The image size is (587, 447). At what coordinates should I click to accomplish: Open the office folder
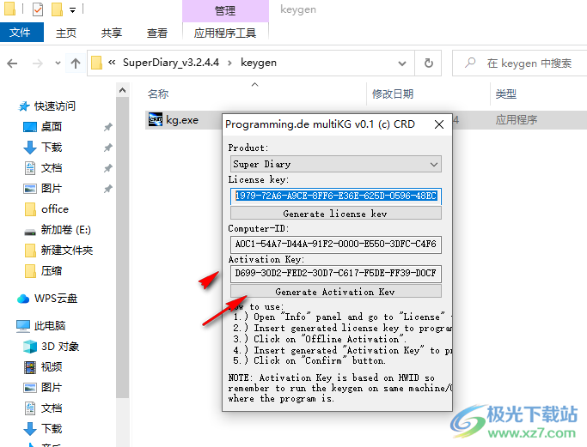(x=55, y=209)
